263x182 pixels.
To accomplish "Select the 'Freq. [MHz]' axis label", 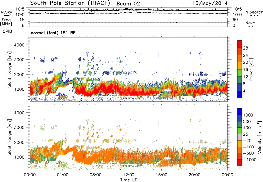I will (x=6, y=22).
